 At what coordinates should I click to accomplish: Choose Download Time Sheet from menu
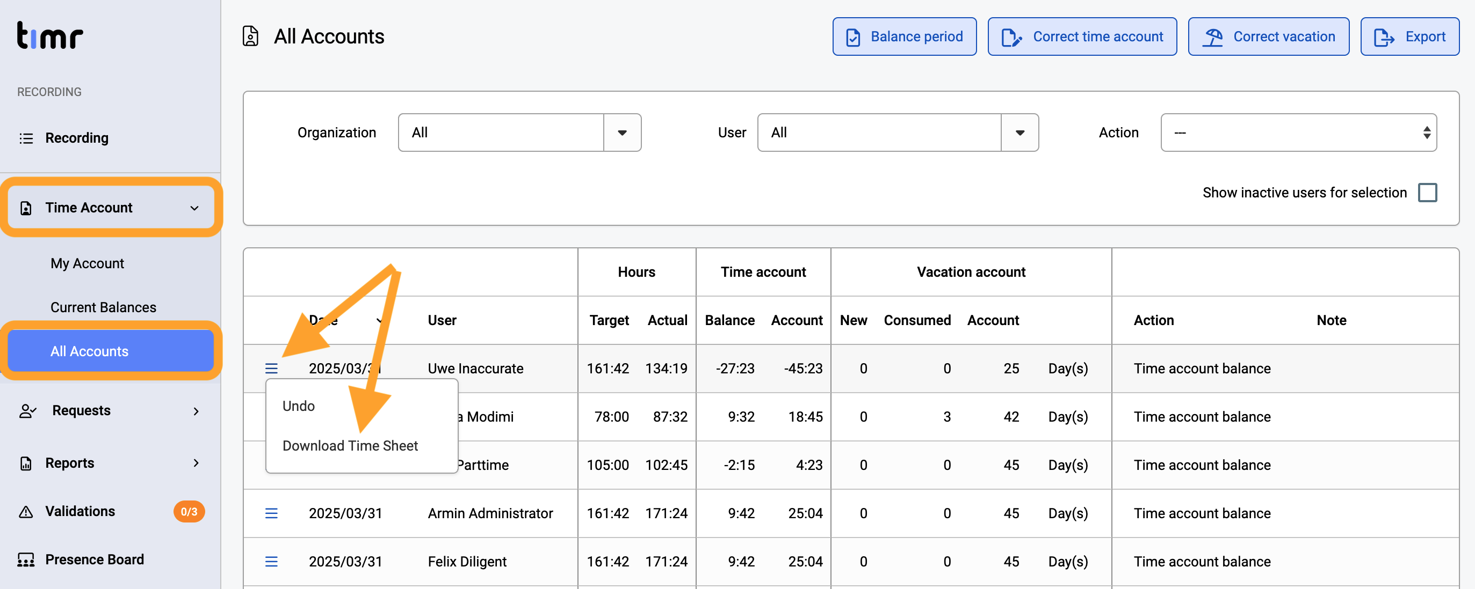pos(350,446)
